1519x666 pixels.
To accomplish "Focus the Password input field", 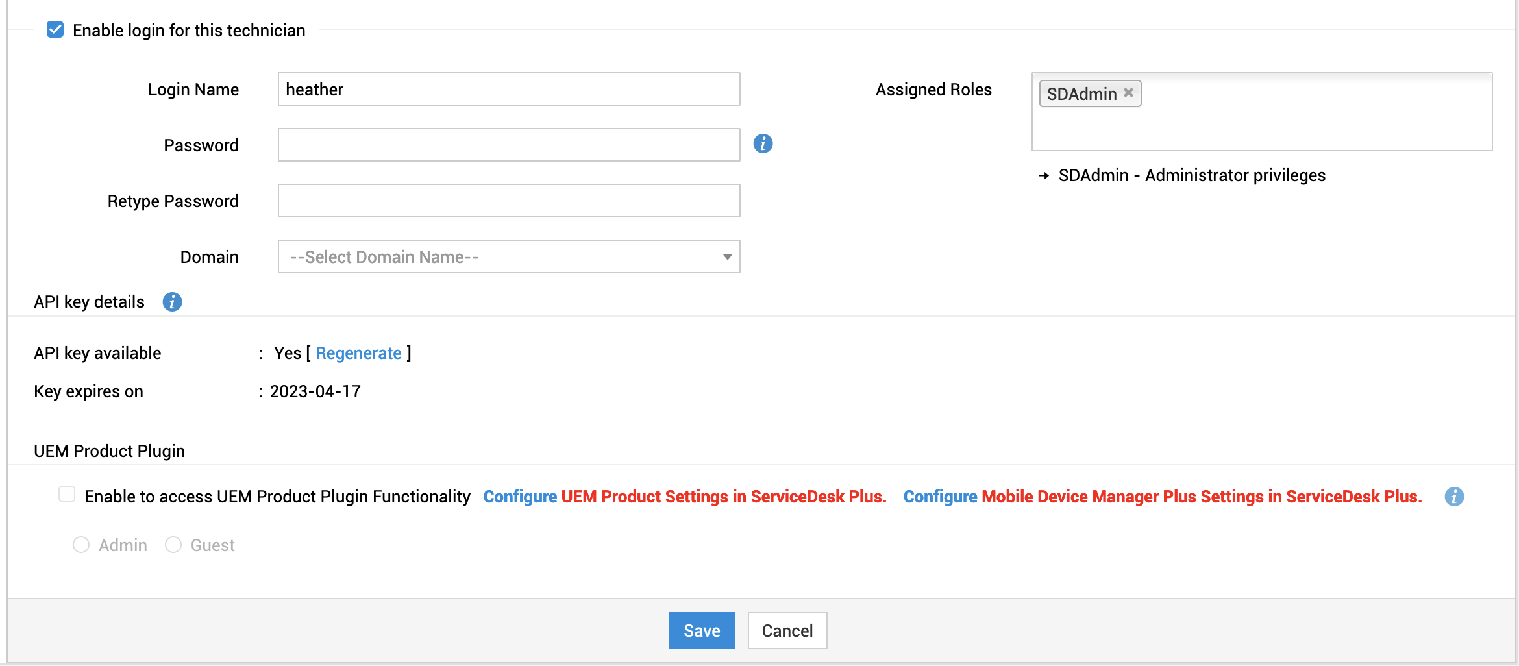I will pyautogui.click(x=509, y=145).
